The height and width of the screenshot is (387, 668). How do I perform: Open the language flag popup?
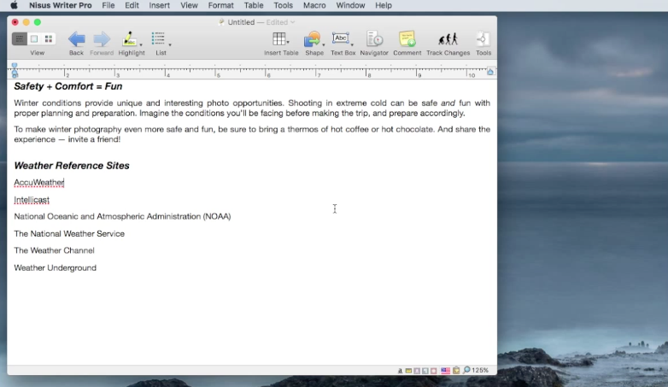pos(445,371)
